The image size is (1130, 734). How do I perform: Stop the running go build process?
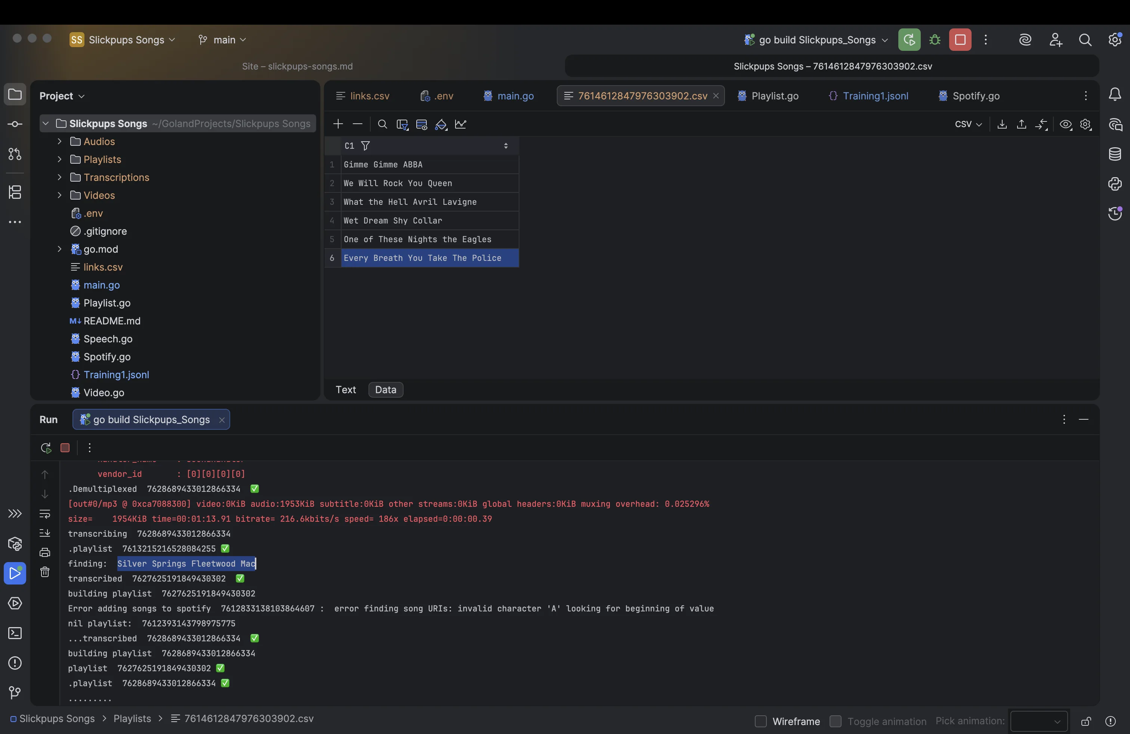pyautogui.click(x=960, y=40)
